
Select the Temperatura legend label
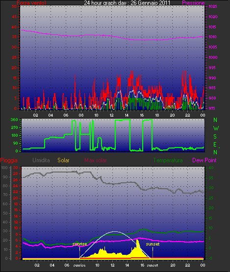tap(168, 160)
